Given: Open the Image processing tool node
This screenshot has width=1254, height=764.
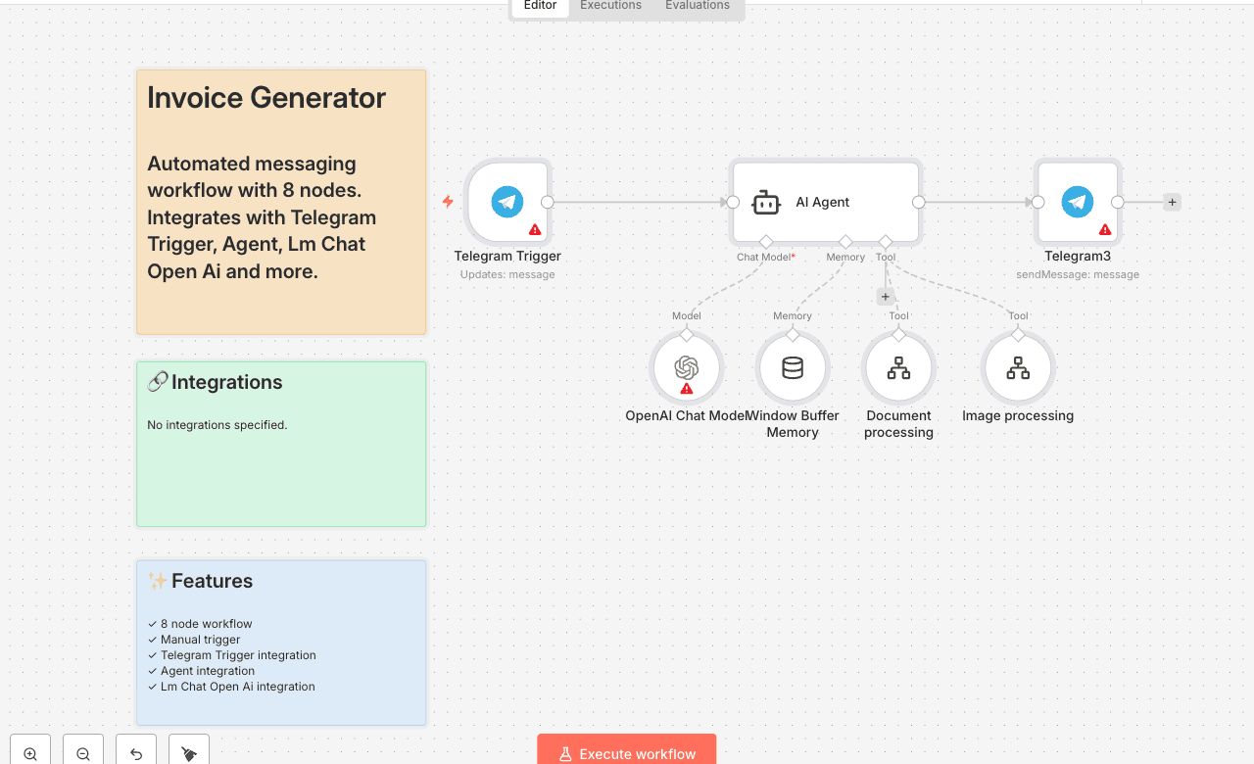Looking at the screenshot, I should point(1018,367).
